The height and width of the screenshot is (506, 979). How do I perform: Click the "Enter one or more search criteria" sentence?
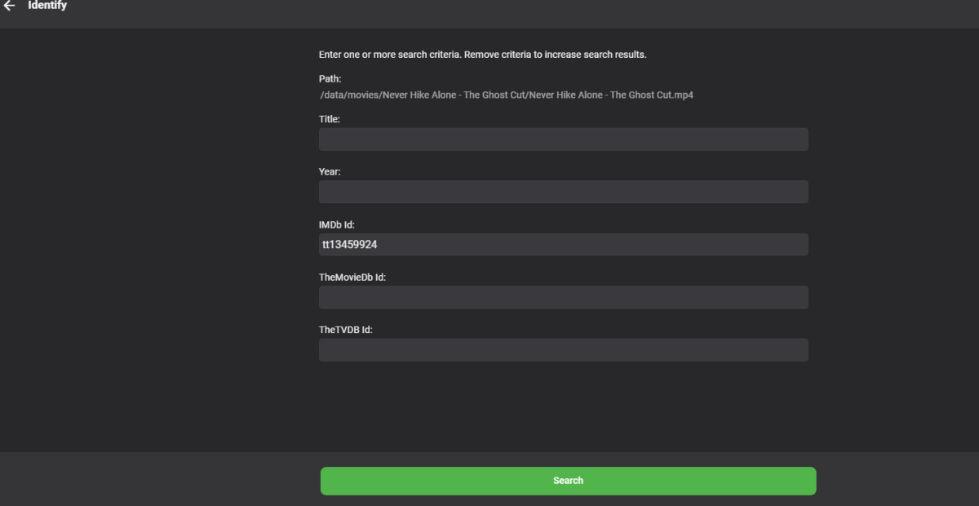pyautogui.click(x=390, y=55)
